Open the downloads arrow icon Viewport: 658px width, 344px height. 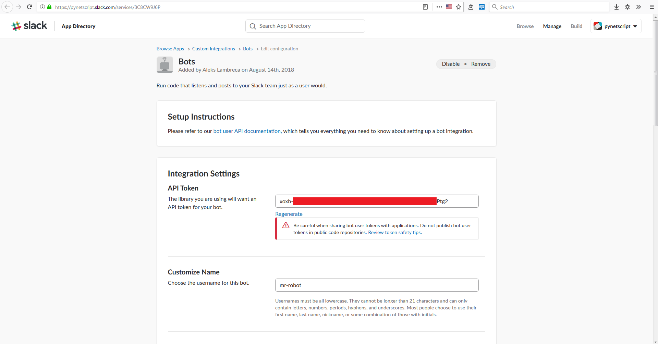[617, 7]
